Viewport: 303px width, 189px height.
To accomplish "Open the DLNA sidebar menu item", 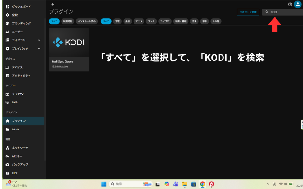I will click(16, 129).
